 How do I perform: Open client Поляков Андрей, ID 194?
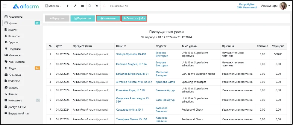click(x=131, y=64)
